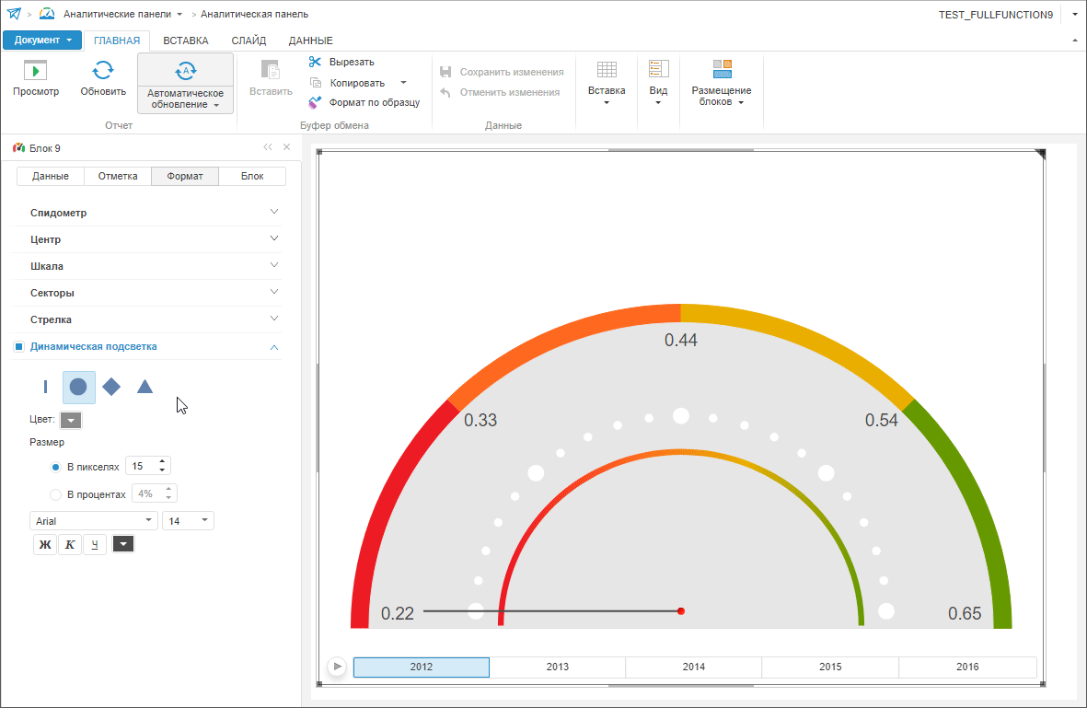Viewport: 1087px width, 708px height.
Task: Open Размещение блоков layout icon
Action: click(x=722, y=70)
